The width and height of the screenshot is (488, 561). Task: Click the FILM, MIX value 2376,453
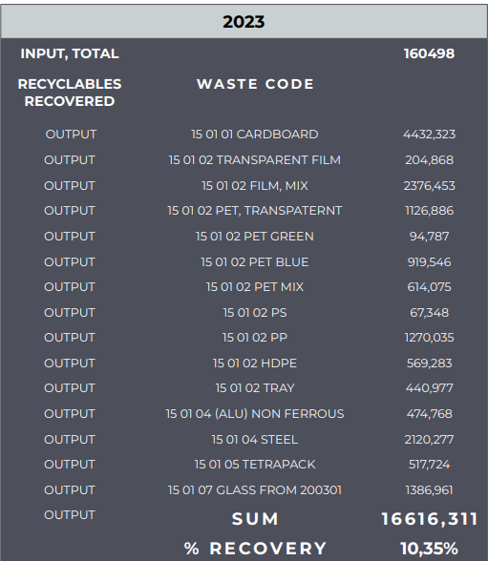[430, 186]
